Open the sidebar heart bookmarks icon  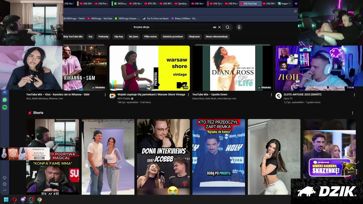point(5,178)
